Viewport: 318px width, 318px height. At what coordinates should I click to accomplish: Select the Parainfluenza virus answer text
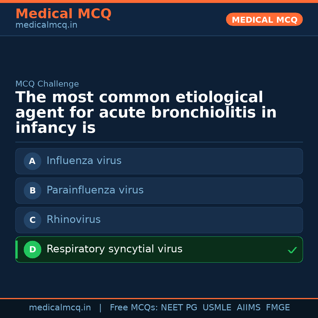point(95,190)
